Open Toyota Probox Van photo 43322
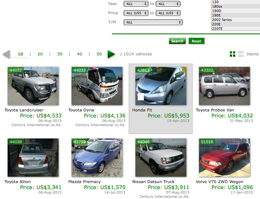260x199 pixels. point(224,86)
